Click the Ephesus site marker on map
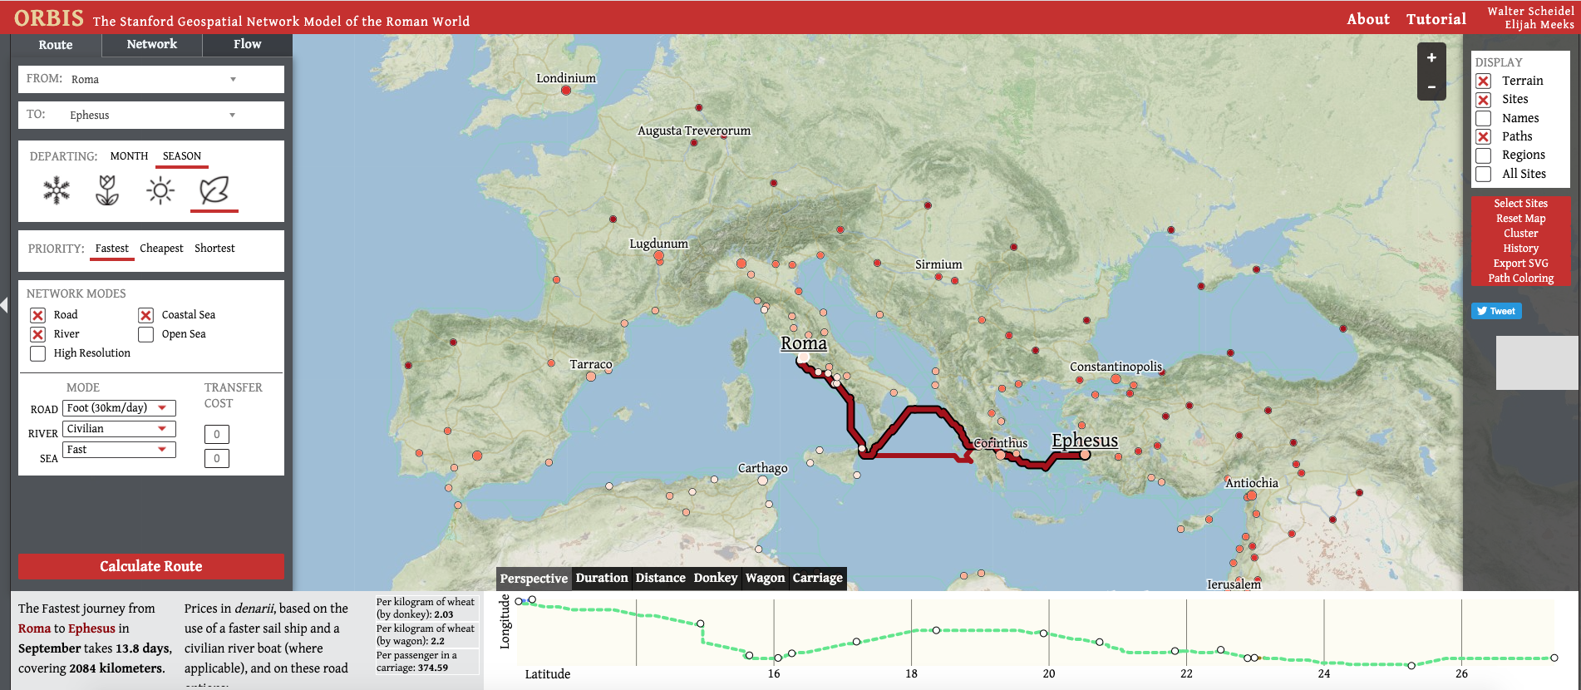Viewport: 1581px width, 690px height. tap(1085, 454)
